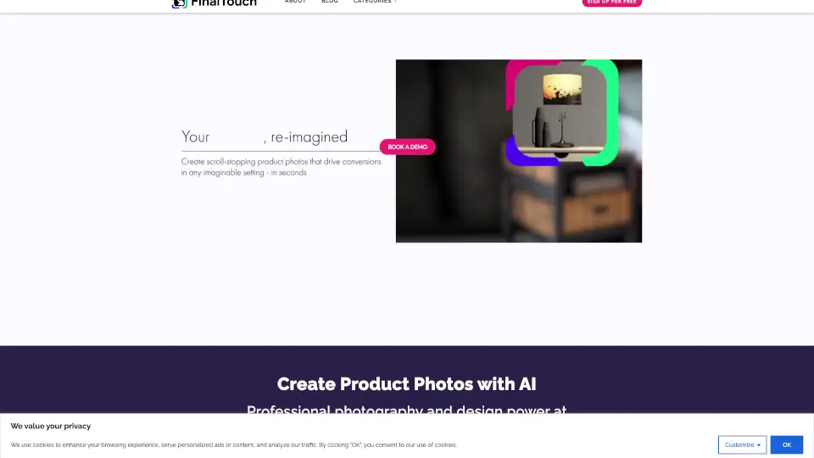Image resolution: width=814 pixels, height=458 pixels.
Task: Click 'Create Product Photos with AI' heading
Action: point(406,384)
